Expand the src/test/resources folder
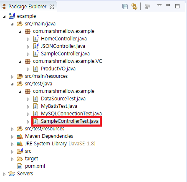This screenshot has height=182, width=187. 12,129
